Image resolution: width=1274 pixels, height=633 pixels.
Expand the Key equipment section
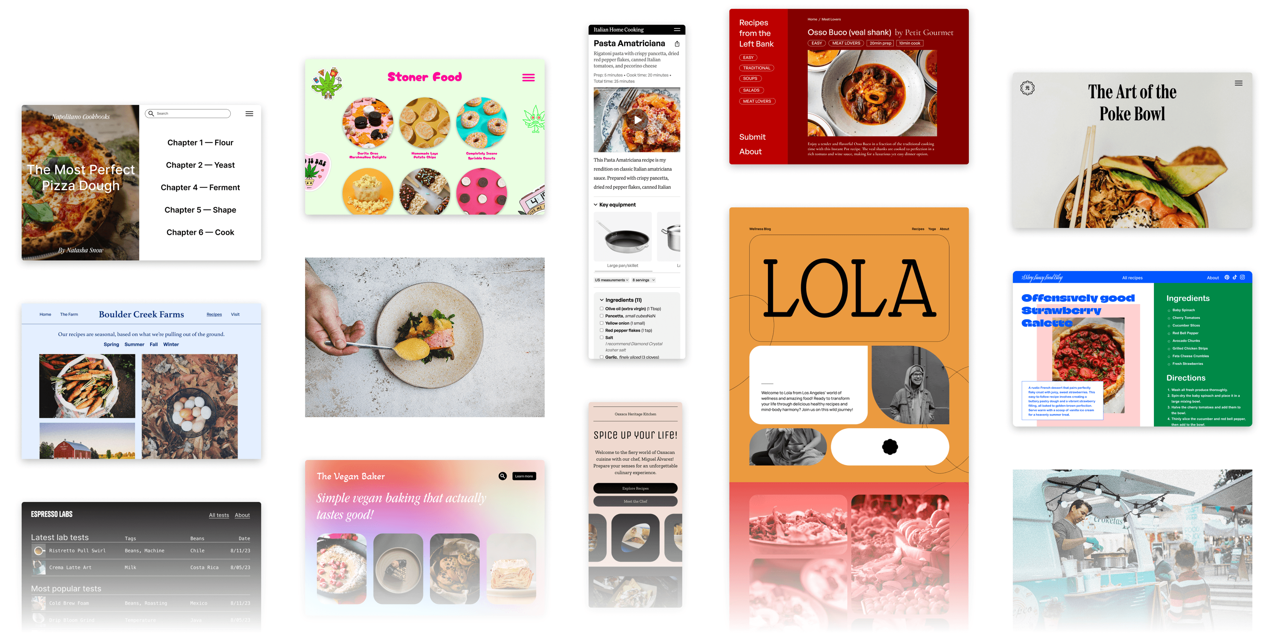click(x=614, y=204)
